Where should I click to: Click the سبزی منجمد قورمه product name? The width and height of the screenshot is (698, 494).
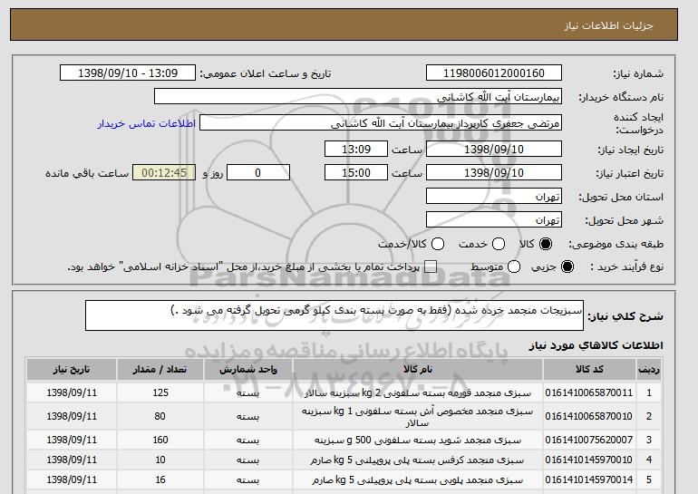tap(418, 393)
